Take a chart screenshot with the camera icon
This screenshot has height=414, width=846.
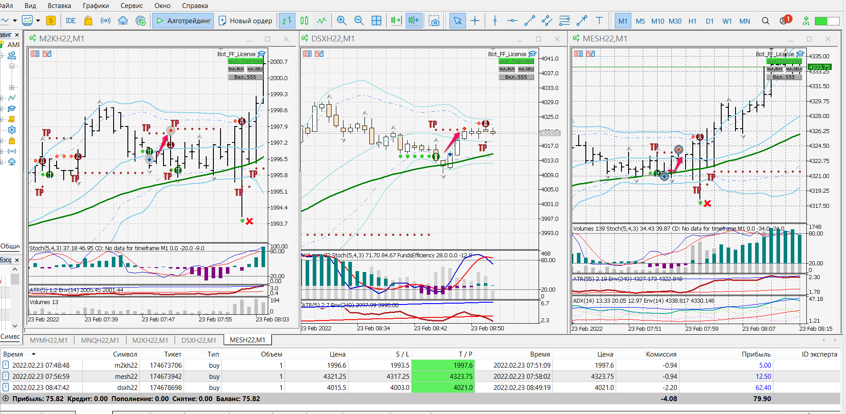click(x=434, y=20)
